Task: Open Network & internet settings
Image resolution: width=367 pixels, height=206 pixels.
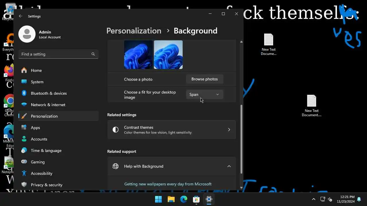Action: pos(58,105)
